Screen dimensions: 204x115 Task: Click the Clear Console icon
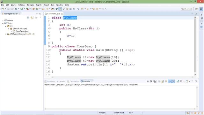coord(159,81)
